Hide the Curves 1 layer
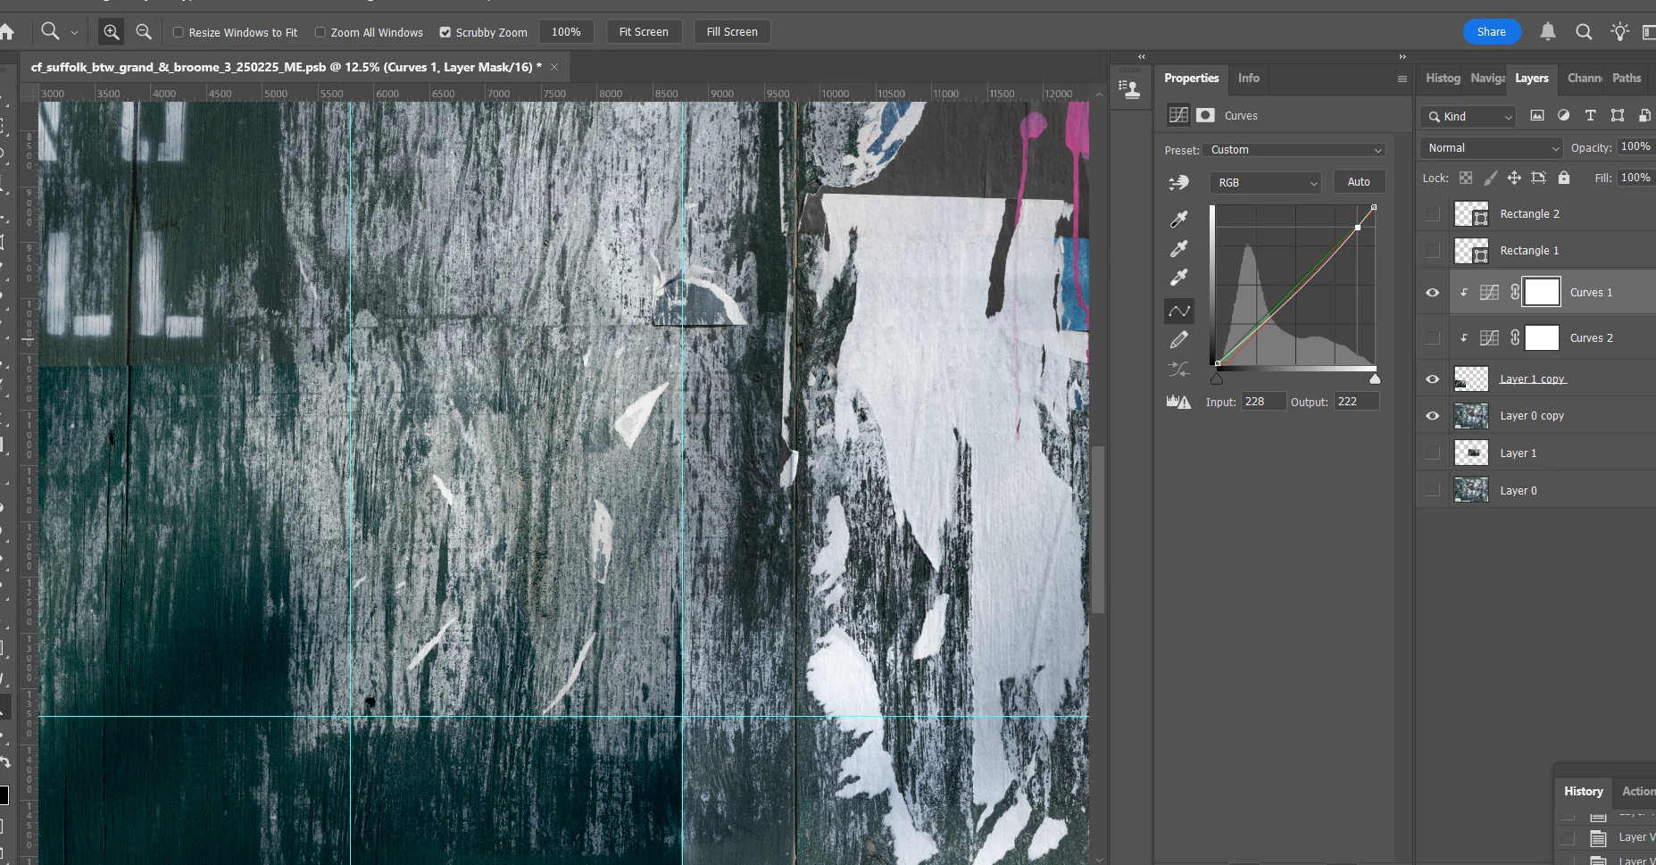 (1433, 293)
